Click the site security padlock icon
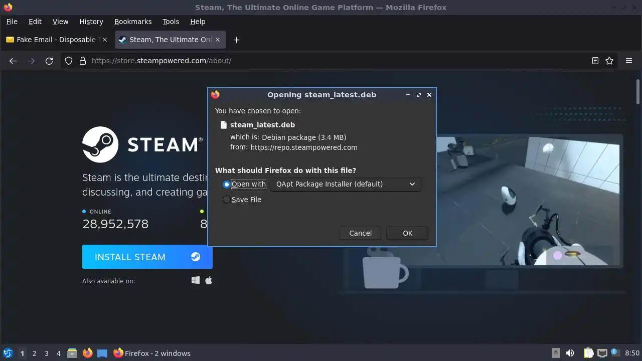The height and width of the screenshot is (361, 642). coord(82,61)
